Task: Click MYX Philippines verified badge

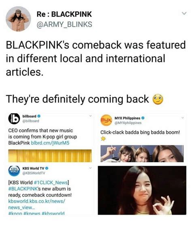Action: click(x=143, y=118)
